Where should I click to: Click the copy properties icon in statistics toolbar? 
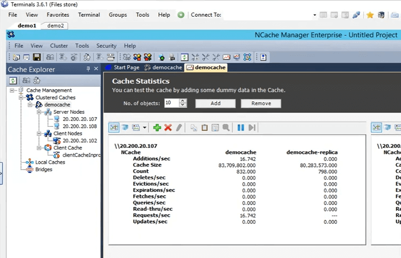click(x=193, y=127)
